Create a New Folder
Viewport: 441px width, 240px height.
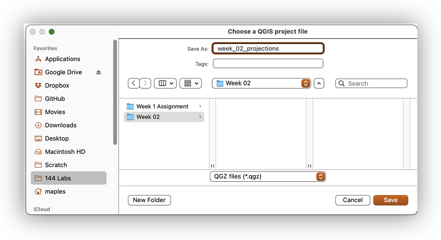[149, 200]
